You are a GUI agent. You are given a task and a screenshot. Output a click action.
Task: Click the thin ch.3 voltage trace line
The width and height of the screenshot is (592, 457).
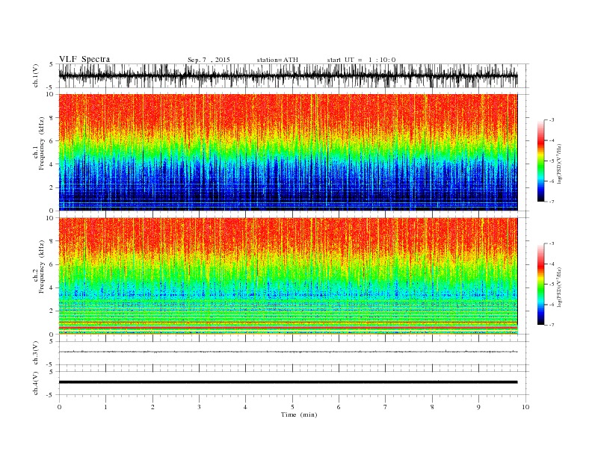coord(288,352)
